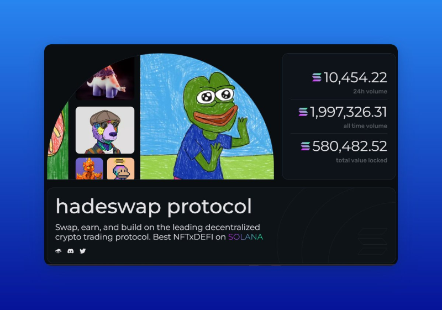Click the all time volume label
The image size is (442, 310).
click(x=365, y=126)
